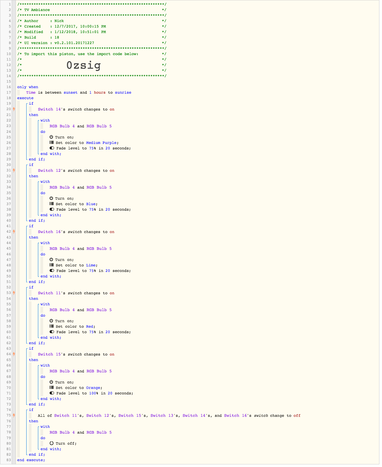Click 'end with;' on line 81
This screenshot has width=382, height=467.
coord(51,449)
